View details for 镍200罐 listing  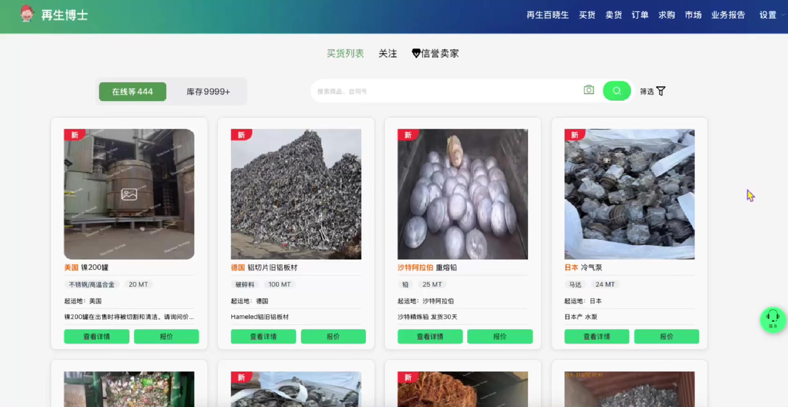coord(96,336)
